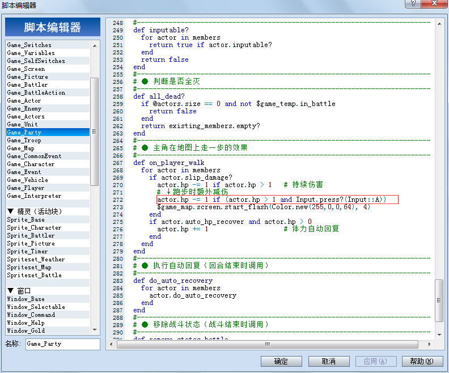Select Sprite_Timer script
The height and width of the screenshot is (373, 449).
[x=48, y=251]
